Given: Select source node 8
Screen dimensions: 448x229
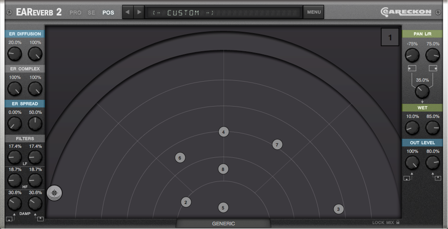Looking at the screenshot, I should [223, 169].
